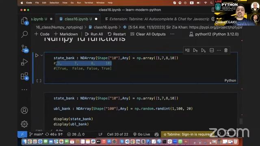Click first cell's state_bank code line
Screen dimensions: 260x146
coord(116,58)
